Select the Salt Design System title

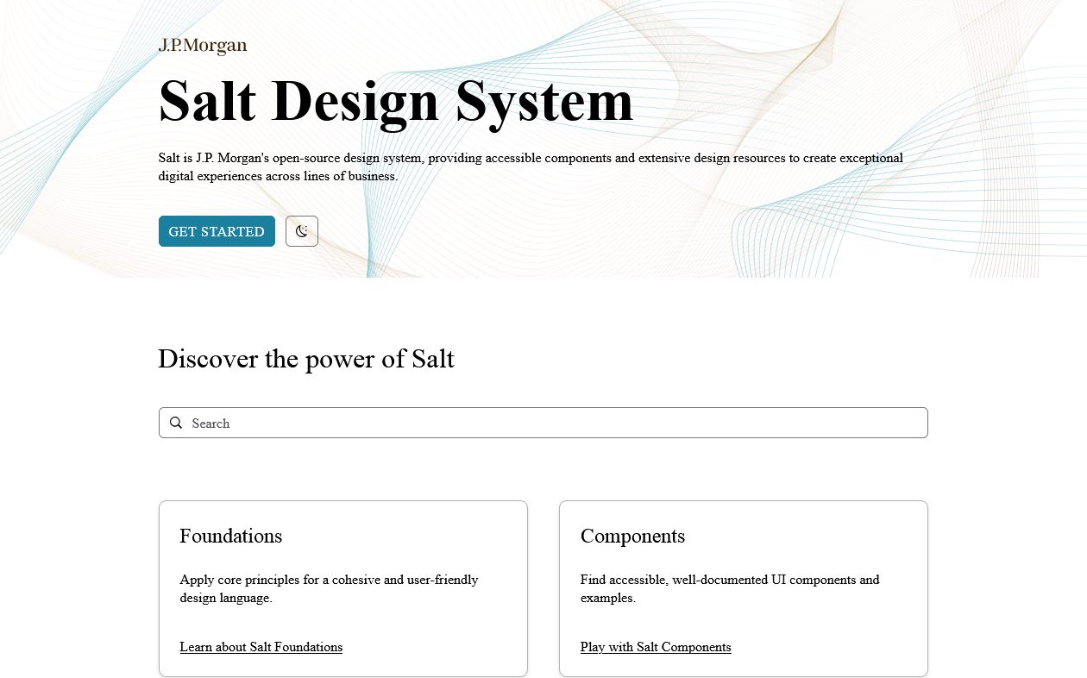pos(396,102)
